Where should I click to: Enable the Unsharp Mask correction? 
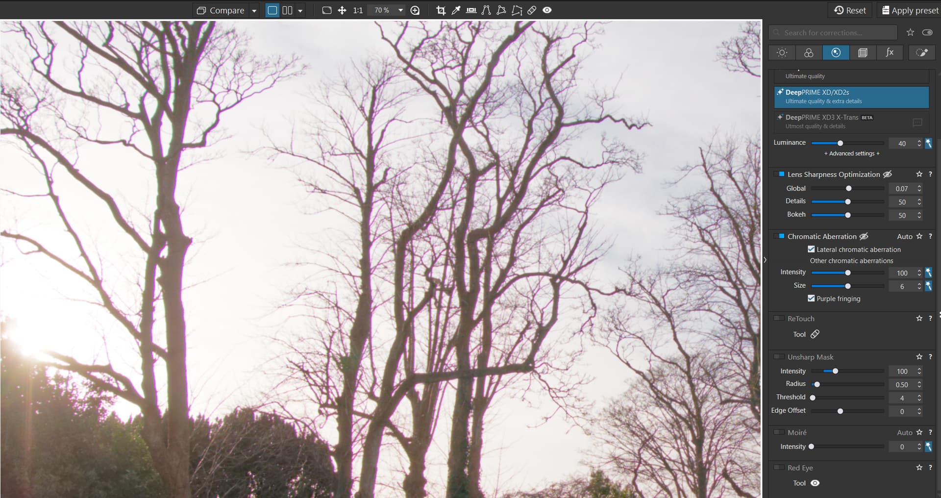tap(779, 357)
